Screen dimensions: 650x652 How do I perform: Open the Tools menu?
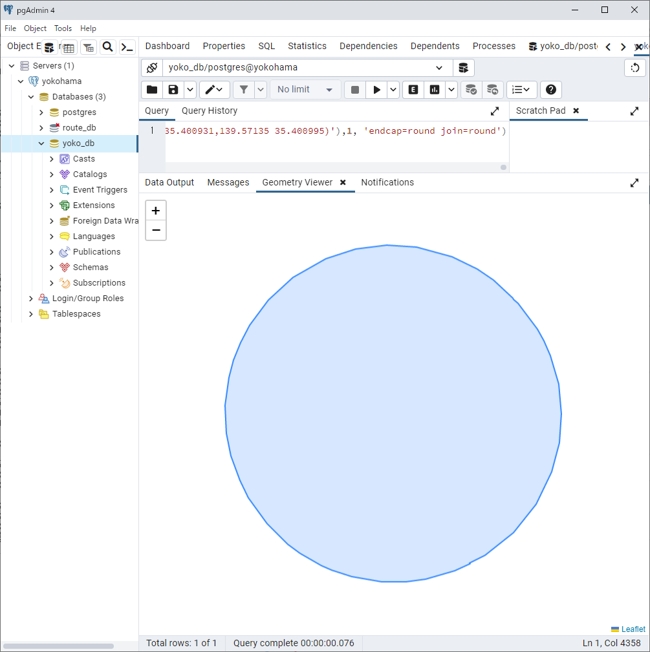click(x=63, y=28)
